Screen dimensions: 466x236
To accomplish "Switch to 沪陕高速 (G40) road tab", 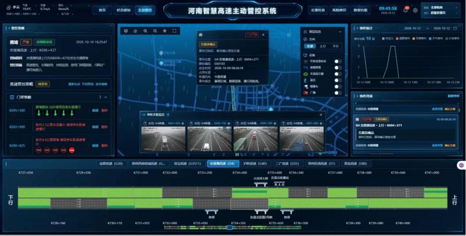I will (255, 164).
